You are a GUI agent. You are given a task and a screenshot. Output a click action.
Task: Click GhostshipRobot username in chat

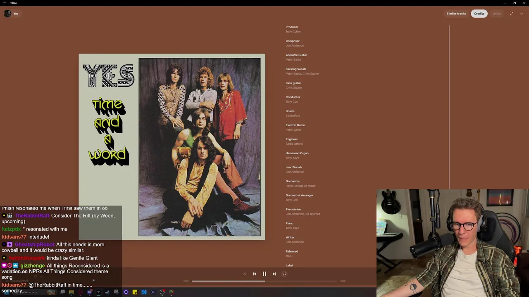[x=34, y=245]
